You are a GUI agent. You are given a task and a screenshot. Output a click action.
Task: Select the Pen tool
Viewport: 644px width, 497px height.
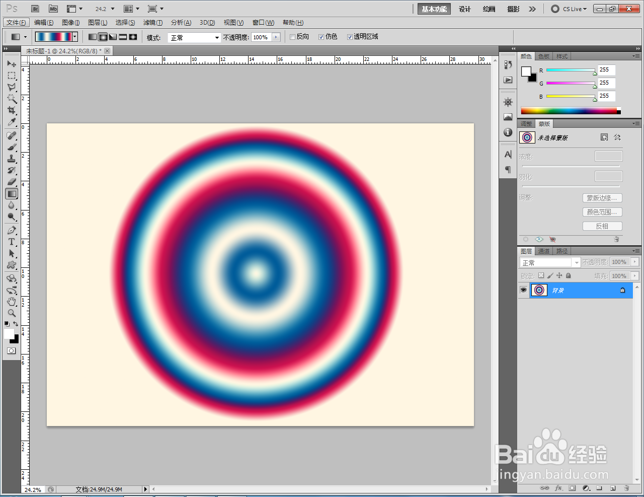pyautogui.click(x=12, y=230)
